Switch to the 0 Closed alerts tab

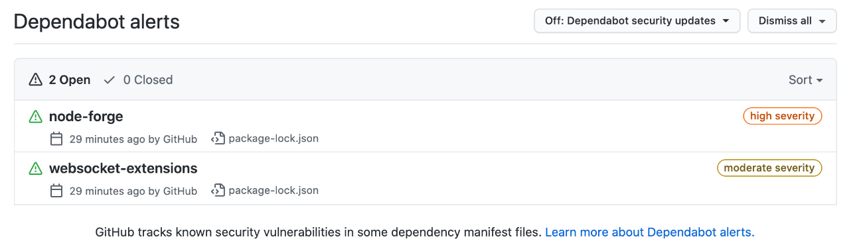tap(138, 80)
